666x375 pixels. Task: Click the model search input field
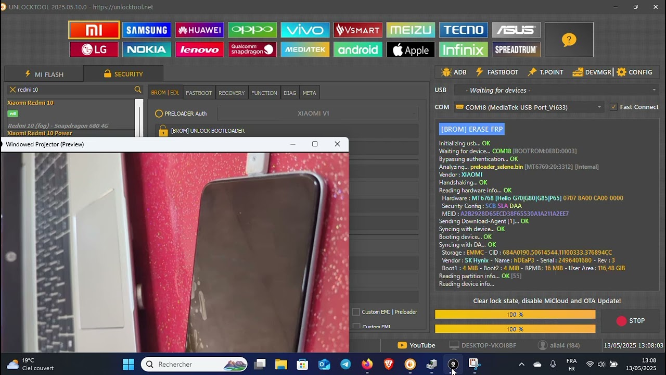(75, 90)
